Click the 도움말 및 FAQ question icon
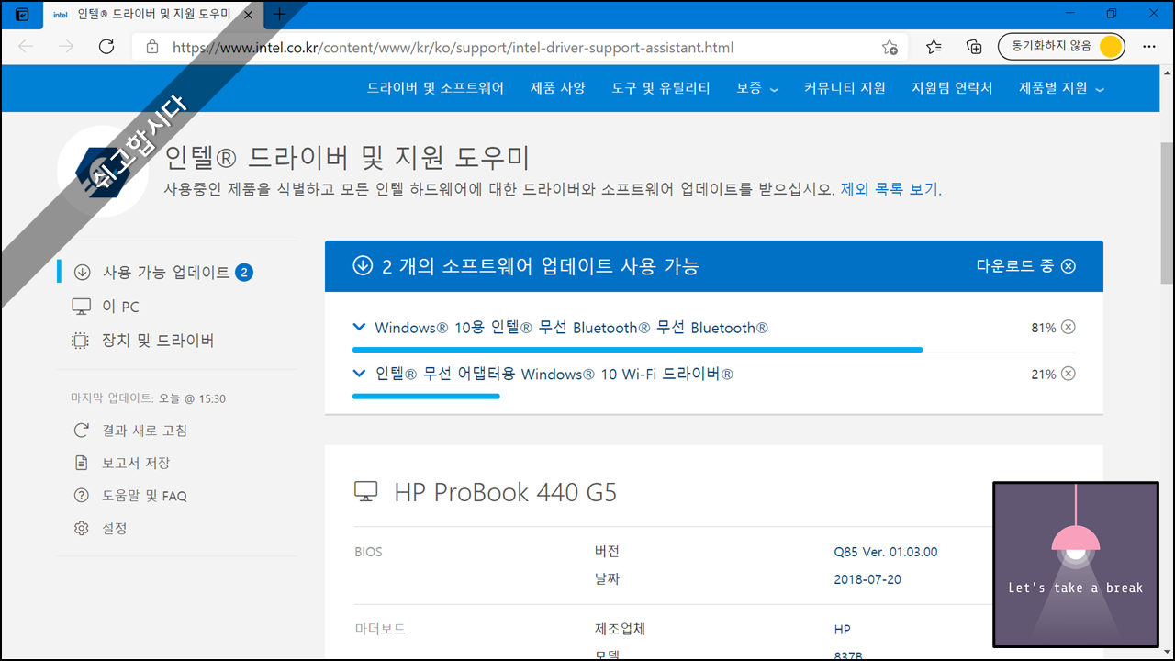 [x=82, y=496]
